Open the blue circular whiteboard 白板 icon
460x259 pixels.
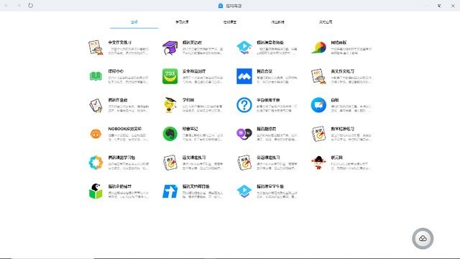pyautogui.click(x=318, y=105)
